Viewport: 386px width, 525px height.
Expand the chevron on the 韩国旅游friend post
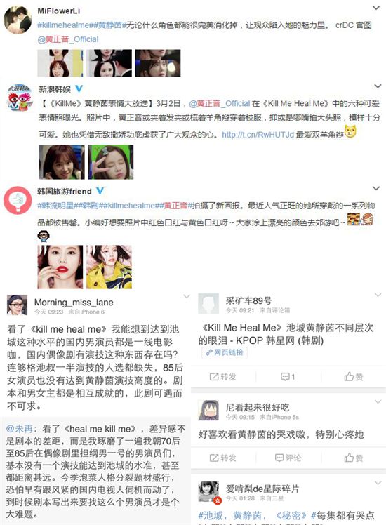(x=376, y=188)
